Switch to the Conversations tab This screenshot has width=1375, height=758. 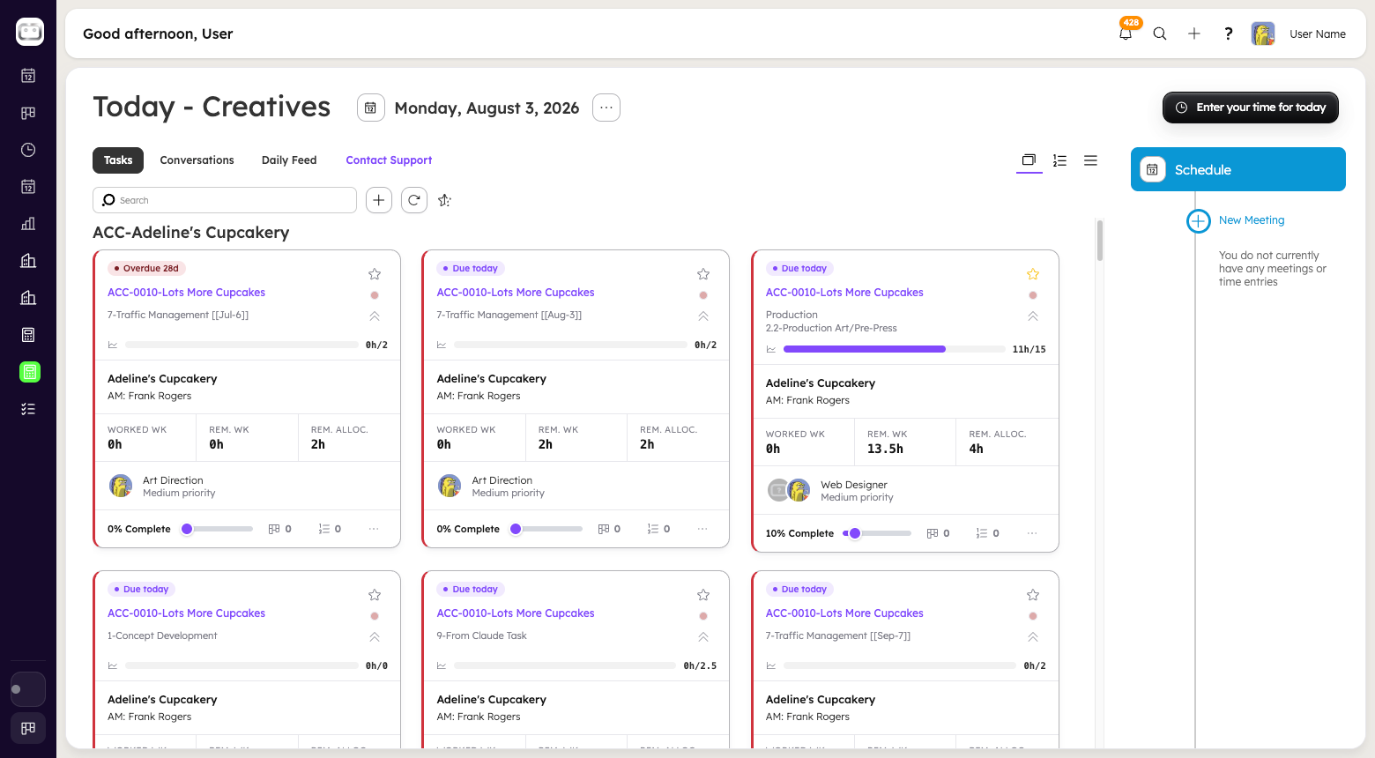[x=197, y=160]
